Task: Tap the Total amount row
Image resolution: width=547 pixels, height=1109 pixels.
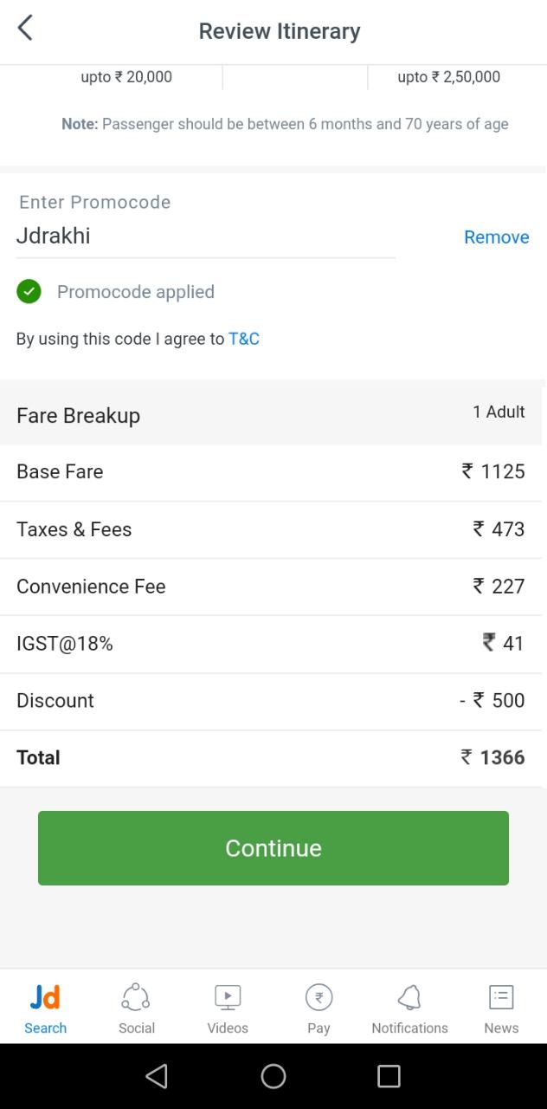Action: coord(273,758)
